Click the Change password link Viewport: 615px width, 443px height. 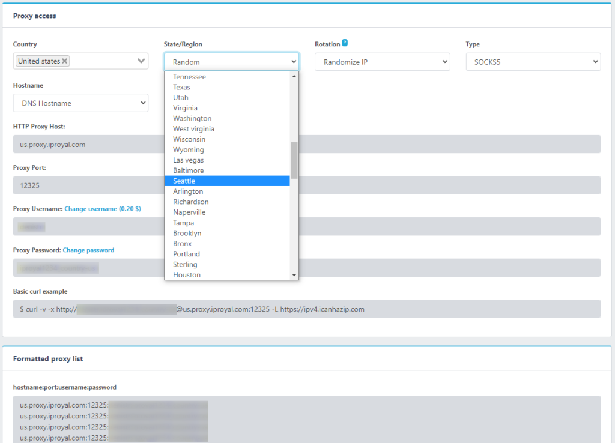point(89,250)
